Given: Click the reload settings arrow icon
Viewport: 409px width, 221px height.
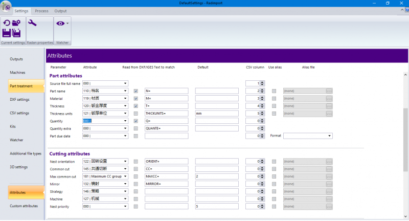Looking at the screenshot, I should click(7, 23).
